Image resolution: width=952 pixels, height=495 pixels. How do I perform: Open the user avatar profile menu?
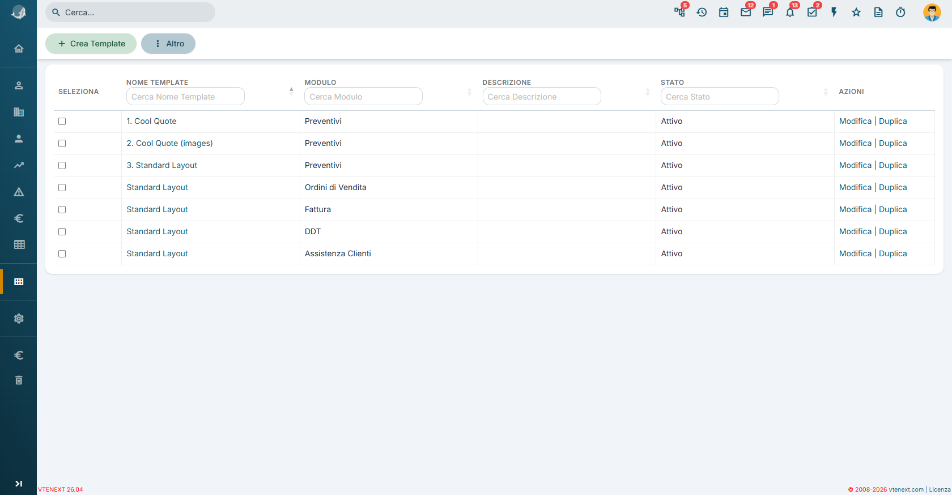pos(932,12)
